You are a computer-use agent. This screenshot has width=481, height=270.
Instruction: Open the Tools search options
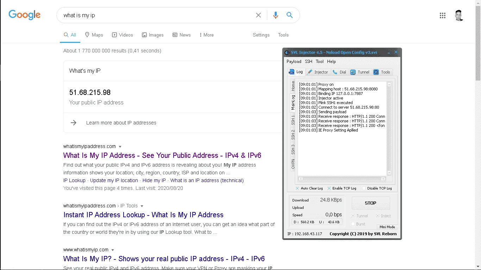click(x=283, y=35)
